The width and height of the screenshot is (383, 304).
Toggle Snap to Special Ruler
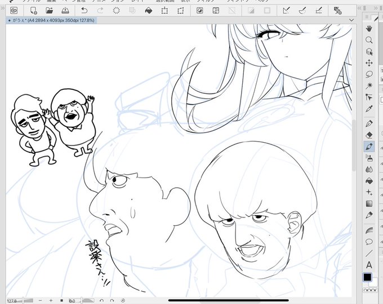point(302,11)
